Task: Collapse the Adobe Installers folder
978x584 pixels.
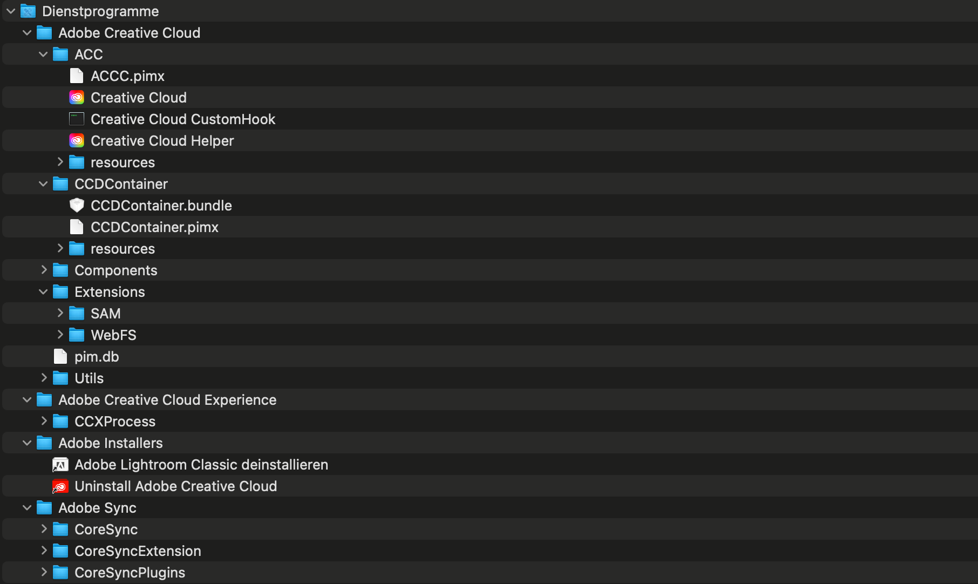Action: (x=27, y=443)
